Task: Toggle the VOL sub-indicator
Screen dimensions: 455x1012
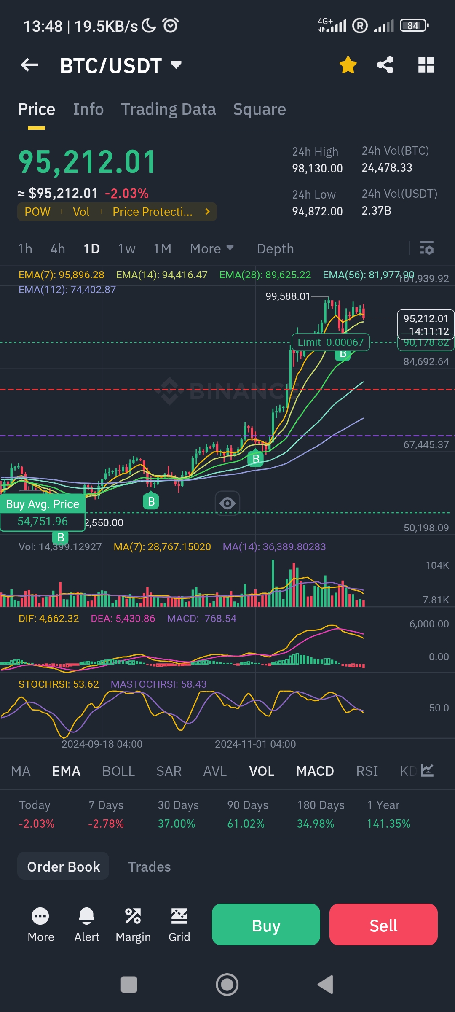Action: pos(262,771)
